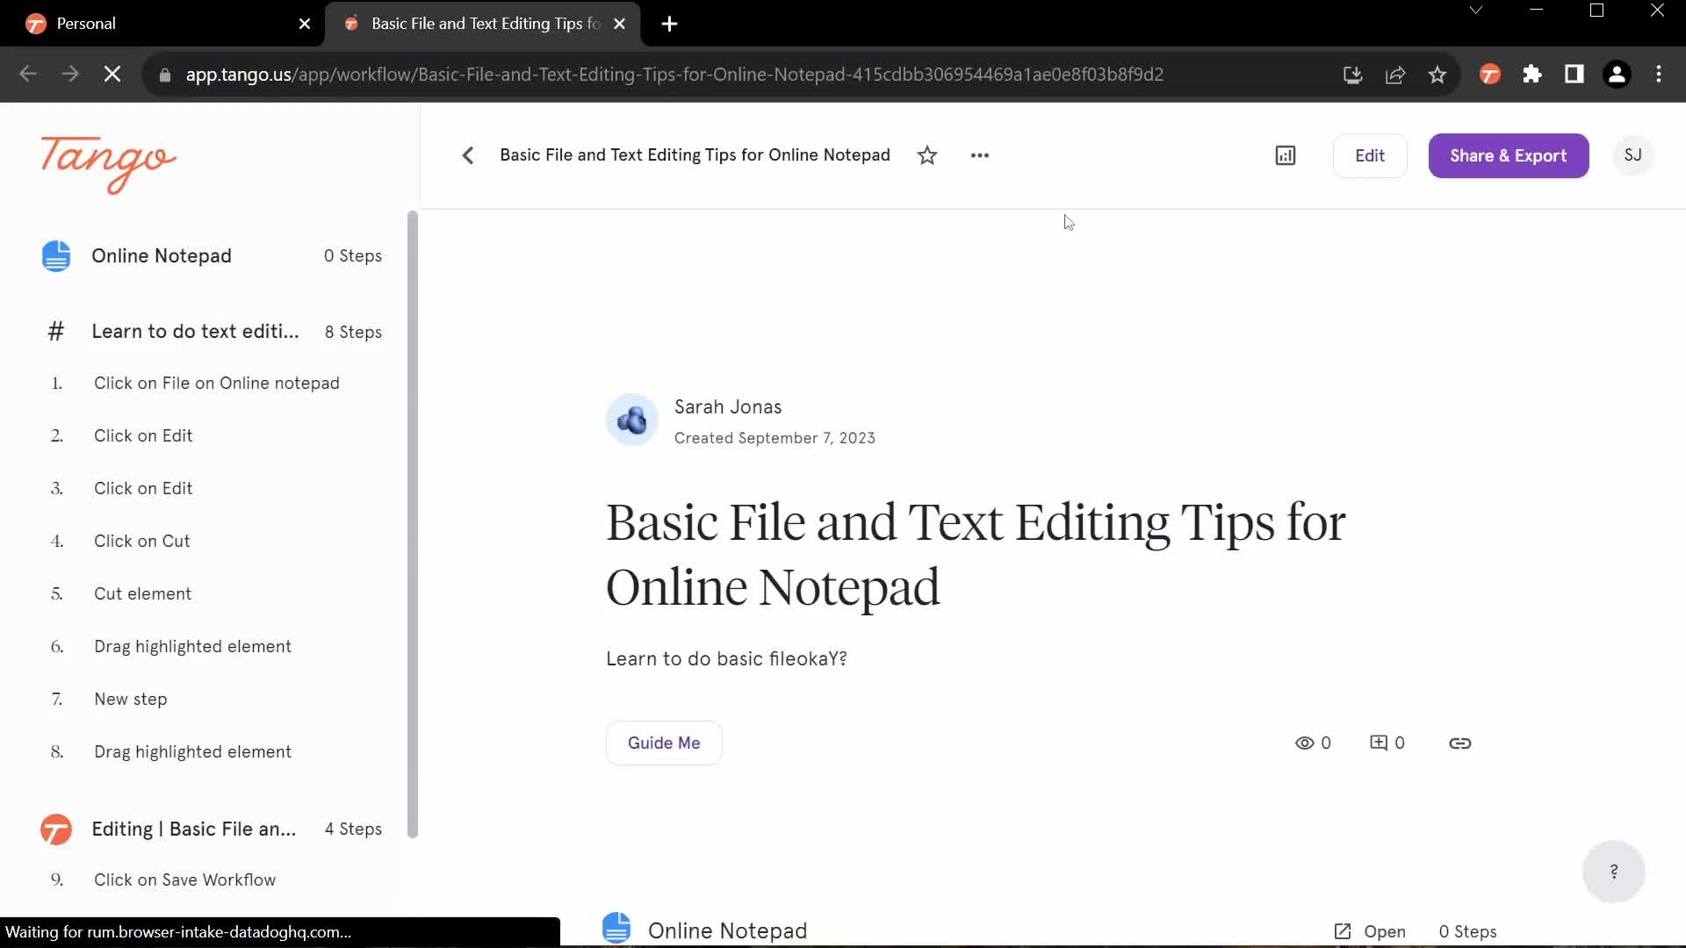Star the workflow as favorite
Screen dimensions: 1686x948
tap(927, 155)
